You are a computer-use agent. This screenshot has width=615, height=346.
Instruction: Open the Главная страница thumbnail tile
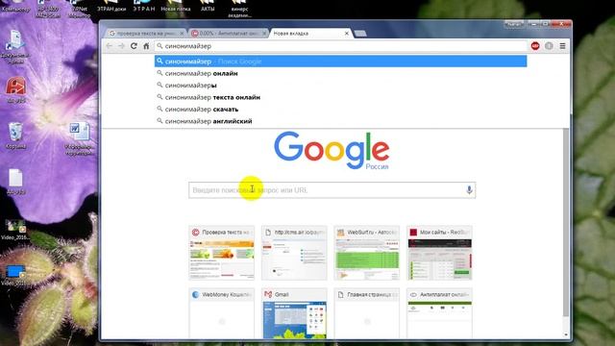point(367,313)
